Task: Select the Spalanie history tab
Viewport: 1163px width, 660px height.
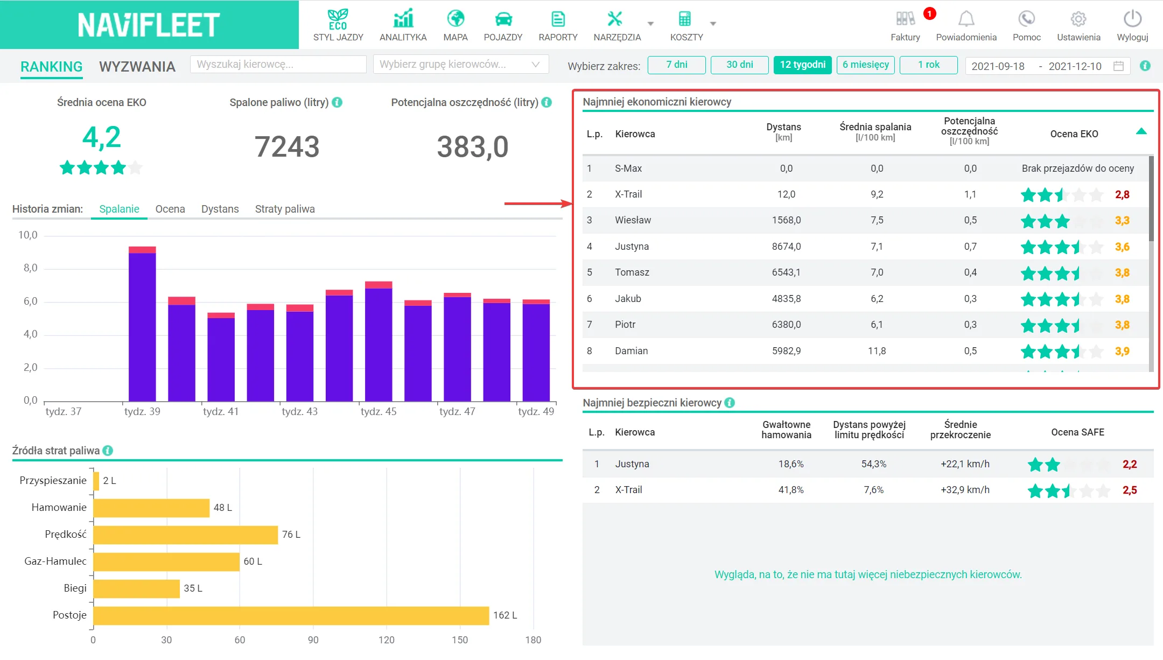Action: click(x=119, y=209)
